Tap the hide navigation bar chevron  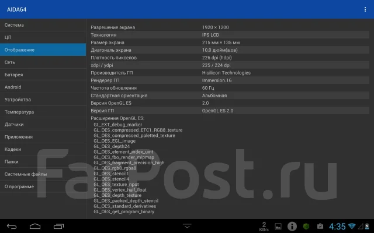(x=187, y=225)
